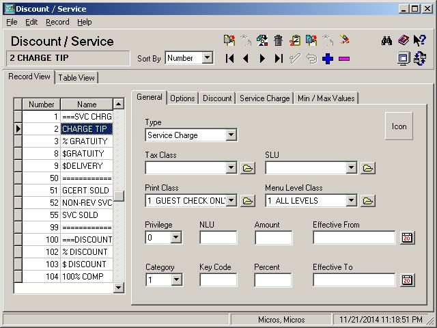This screenshot has height=328, width=437.
Task: Activate the What's This pointer help
Action: (419, 40)
